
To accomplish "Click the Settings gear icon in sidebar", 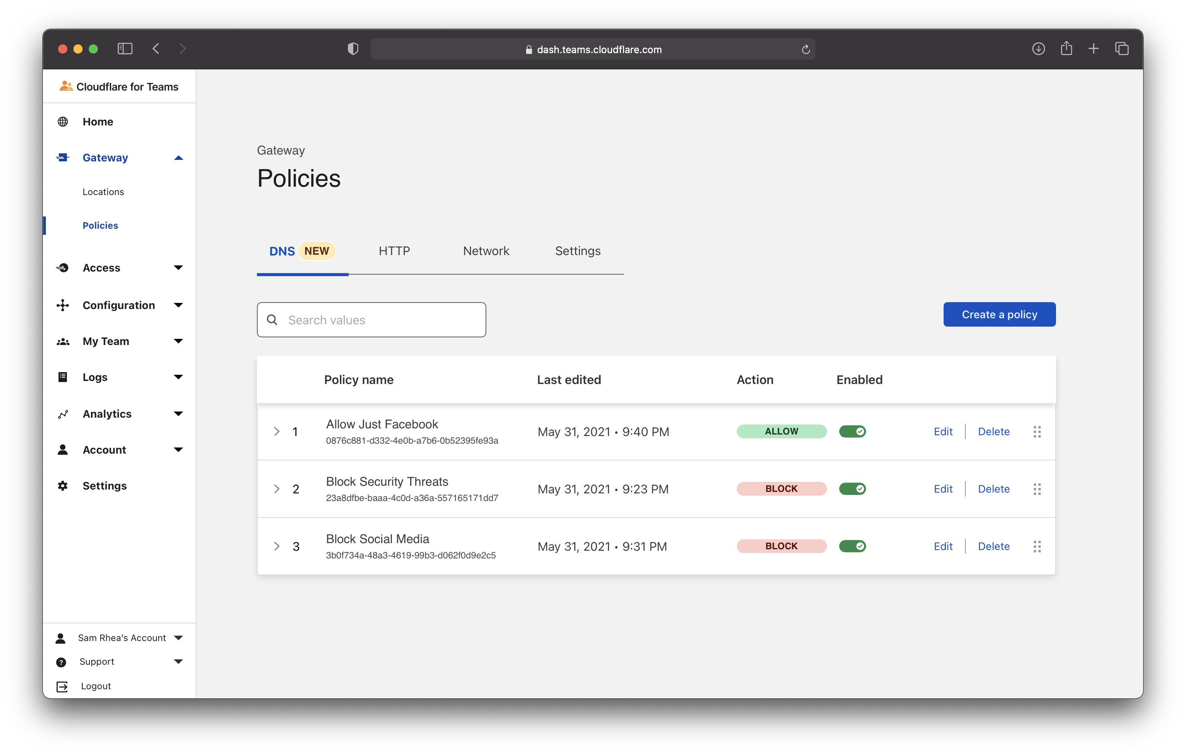I will pyautogui.click(x=63, y=486).
